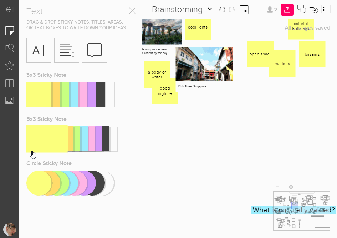Open the outline list view
This screenshot has height=238, width=337.
pos(326,10)
